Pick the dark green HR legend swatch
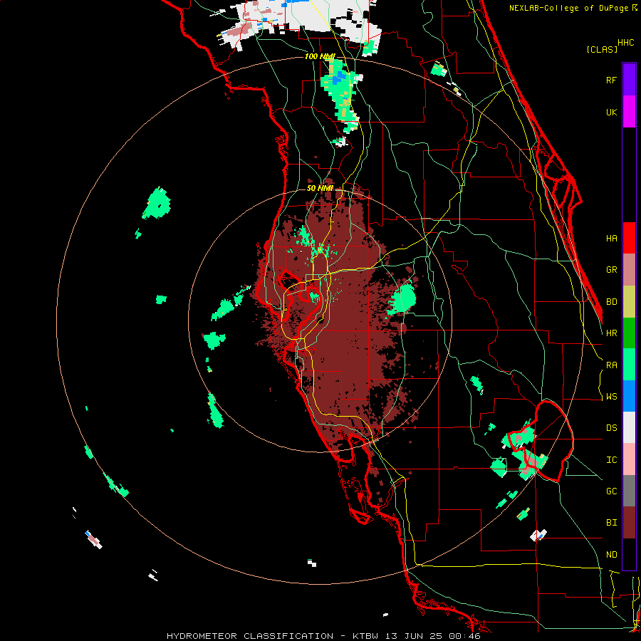The image size is (641, 641). coord(629,333)
